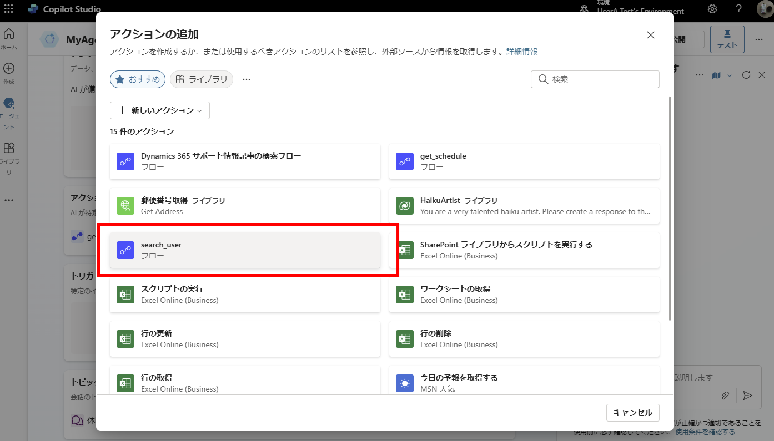
Task: Expand the 新しいアクション dropdown
Action: [x=160, y=110]
